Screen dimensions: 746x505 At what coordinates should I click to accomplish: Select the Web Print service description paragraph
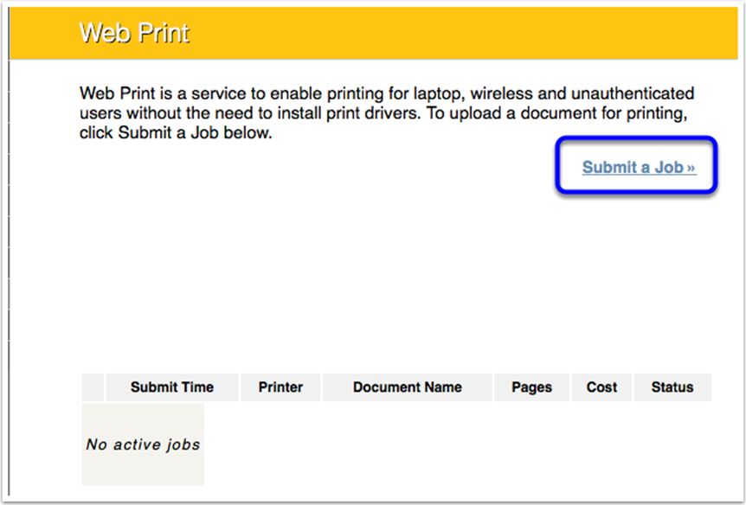tap(387, 113)
